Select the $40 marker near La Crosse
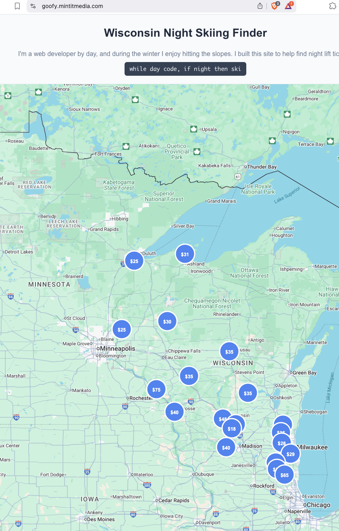Image resolution: width=339 pixels, height=531 pixels. (x=174, y=412)
